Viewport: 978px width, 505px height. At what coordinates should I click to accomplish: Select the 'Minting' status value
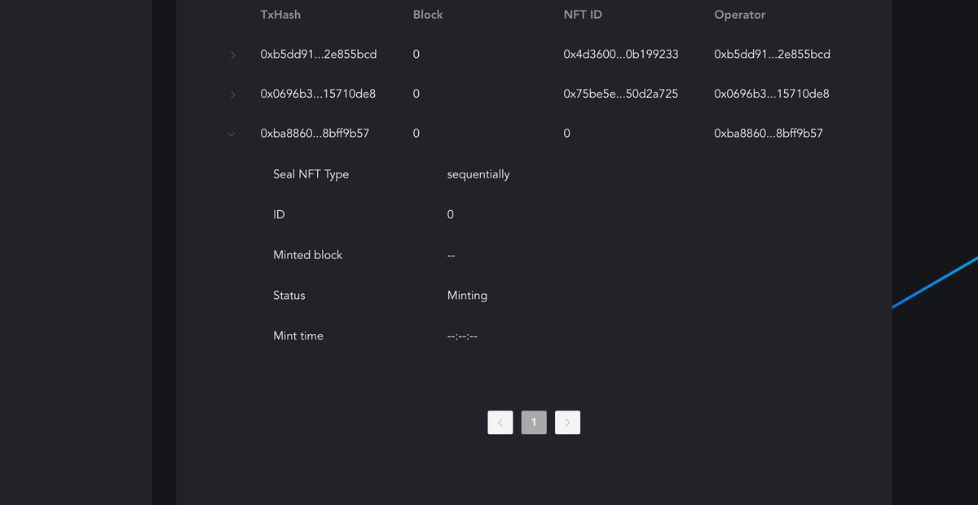tap(467, 296)
